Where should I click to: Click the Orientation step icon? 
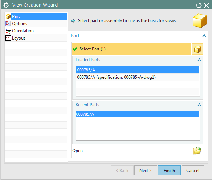pos(8,31)
